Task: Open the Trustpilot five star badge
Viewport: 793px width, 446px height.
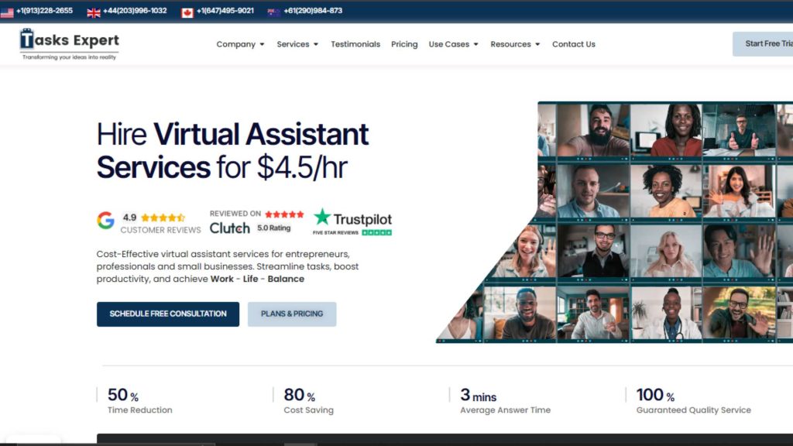Action: [x=352, y=221]
